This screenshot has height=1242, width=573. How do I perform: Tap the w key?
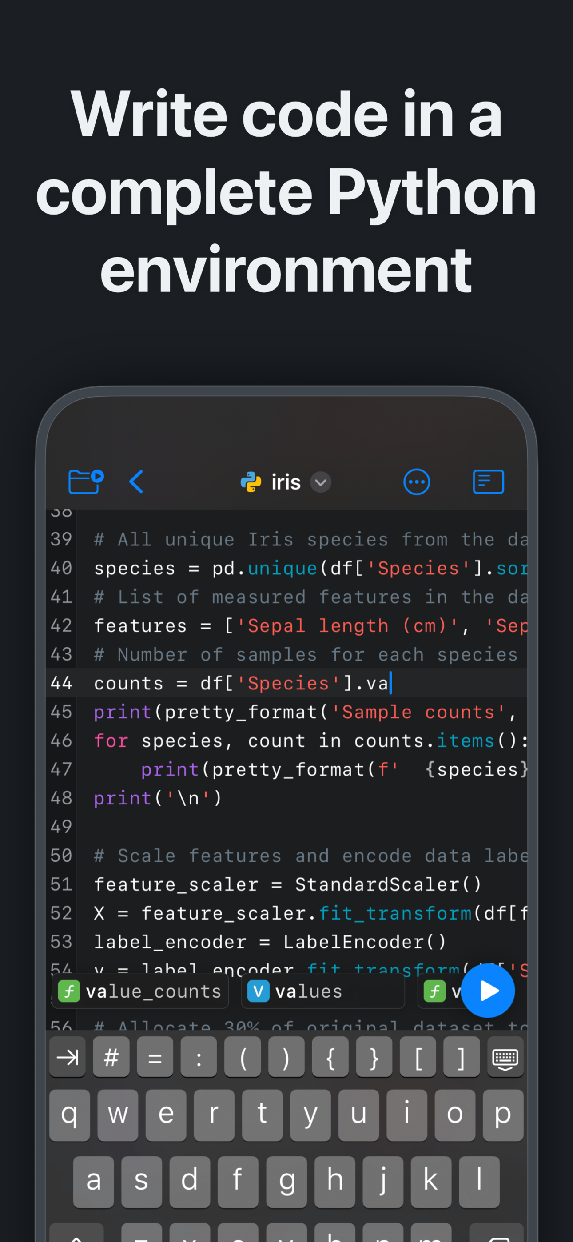click(118, 1115)
